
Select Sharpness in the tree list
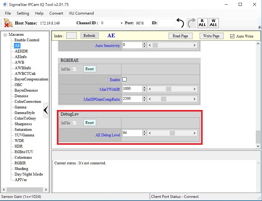[23, 124]
